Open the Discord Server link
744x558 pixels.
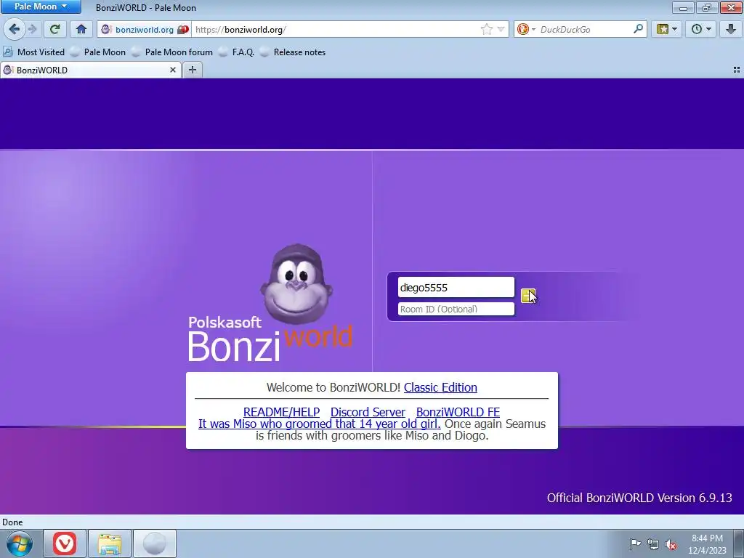pyautogui.click(x=368, y=412)
